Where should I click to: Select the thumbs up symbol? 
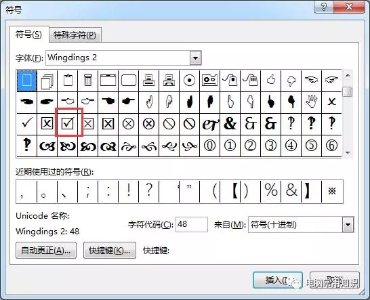point(271,81)
